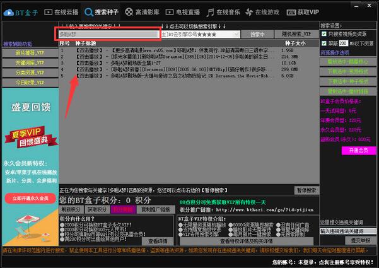Expand the search engine dropdown arrow
The image size is (379, 268).
click(x=236, y=35)
